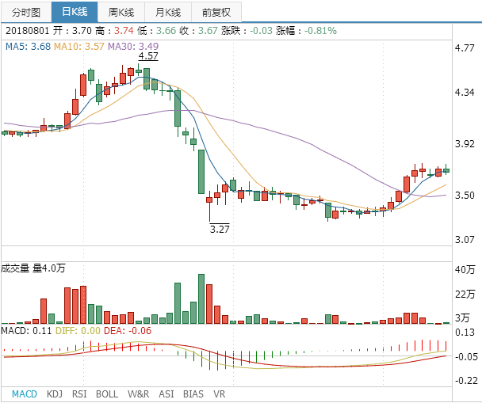Switch to the RSI indicator

[x=79, y=393]
